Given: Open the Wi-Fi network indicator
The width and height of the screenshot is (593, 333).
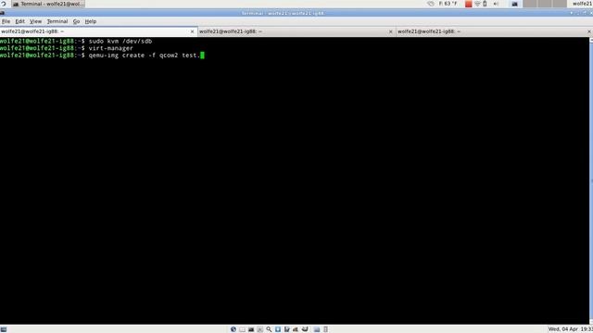Looking at the screenshot, I should point(477,4).
